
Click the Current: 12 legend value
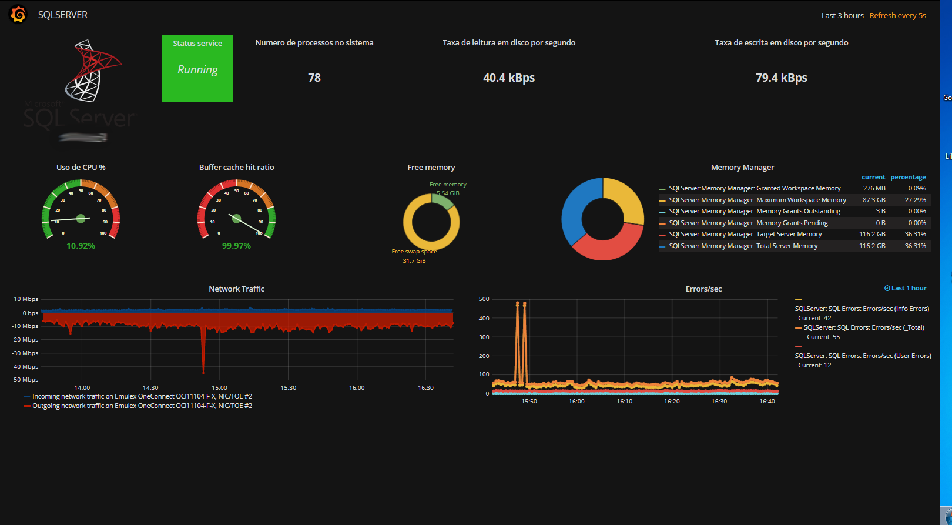(814, 366)
